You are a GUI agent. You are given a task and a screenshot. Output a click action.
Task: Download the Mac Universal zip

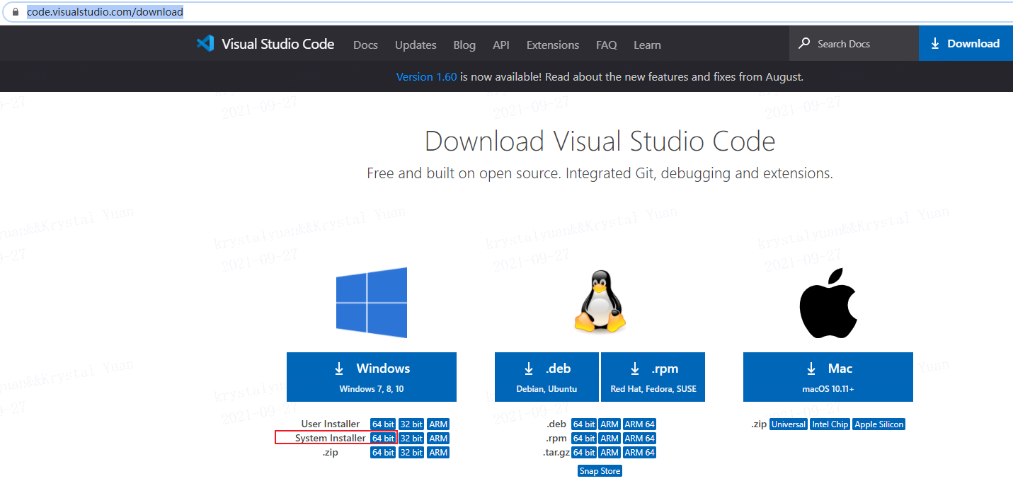[x=789, y=424]
